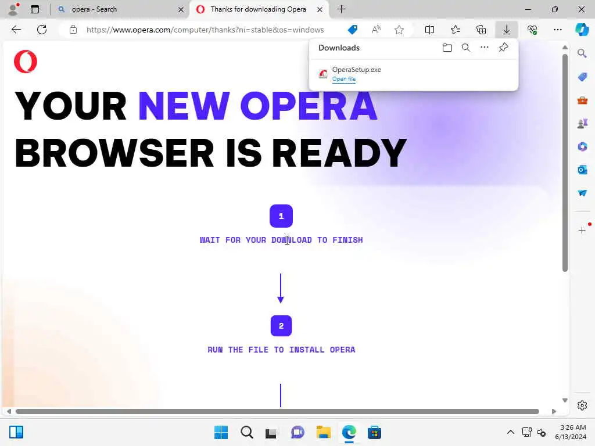Click the Downloads panel title
Screen dimensions: 595x446
(x=339, y=48)
